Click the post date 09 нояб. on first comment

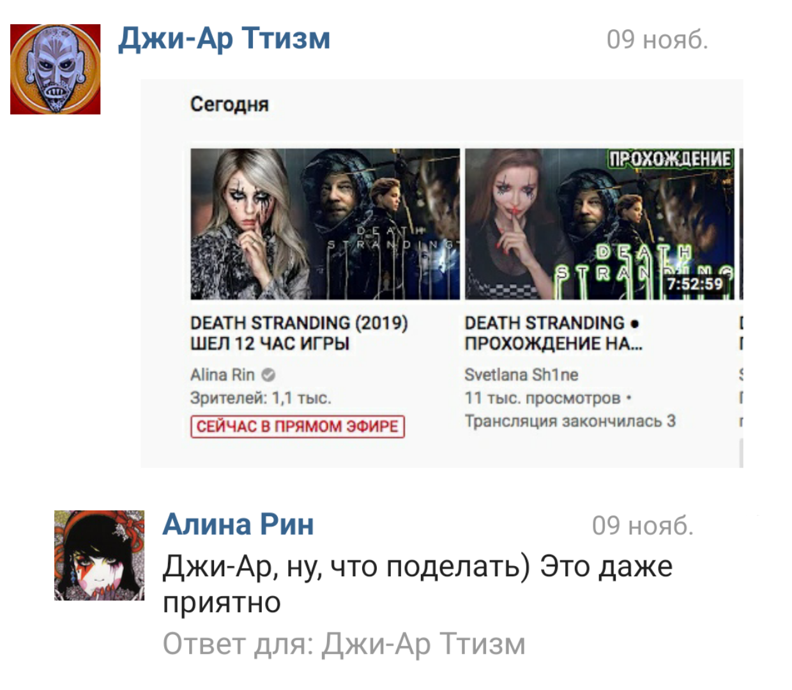tap(657, 40)
